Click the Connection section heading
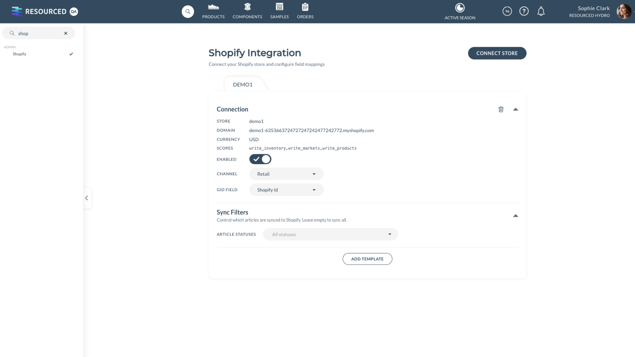The height and width of the screenshot is (357, 635). click(233, 109)
